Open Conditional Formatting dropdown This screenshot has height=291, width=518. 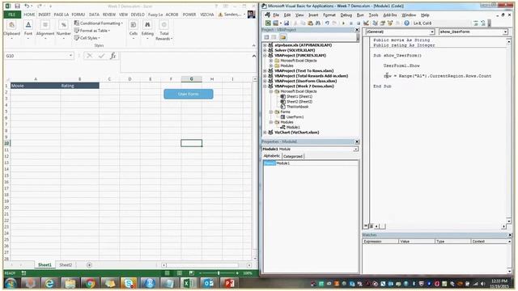click(x=98, y=23)
